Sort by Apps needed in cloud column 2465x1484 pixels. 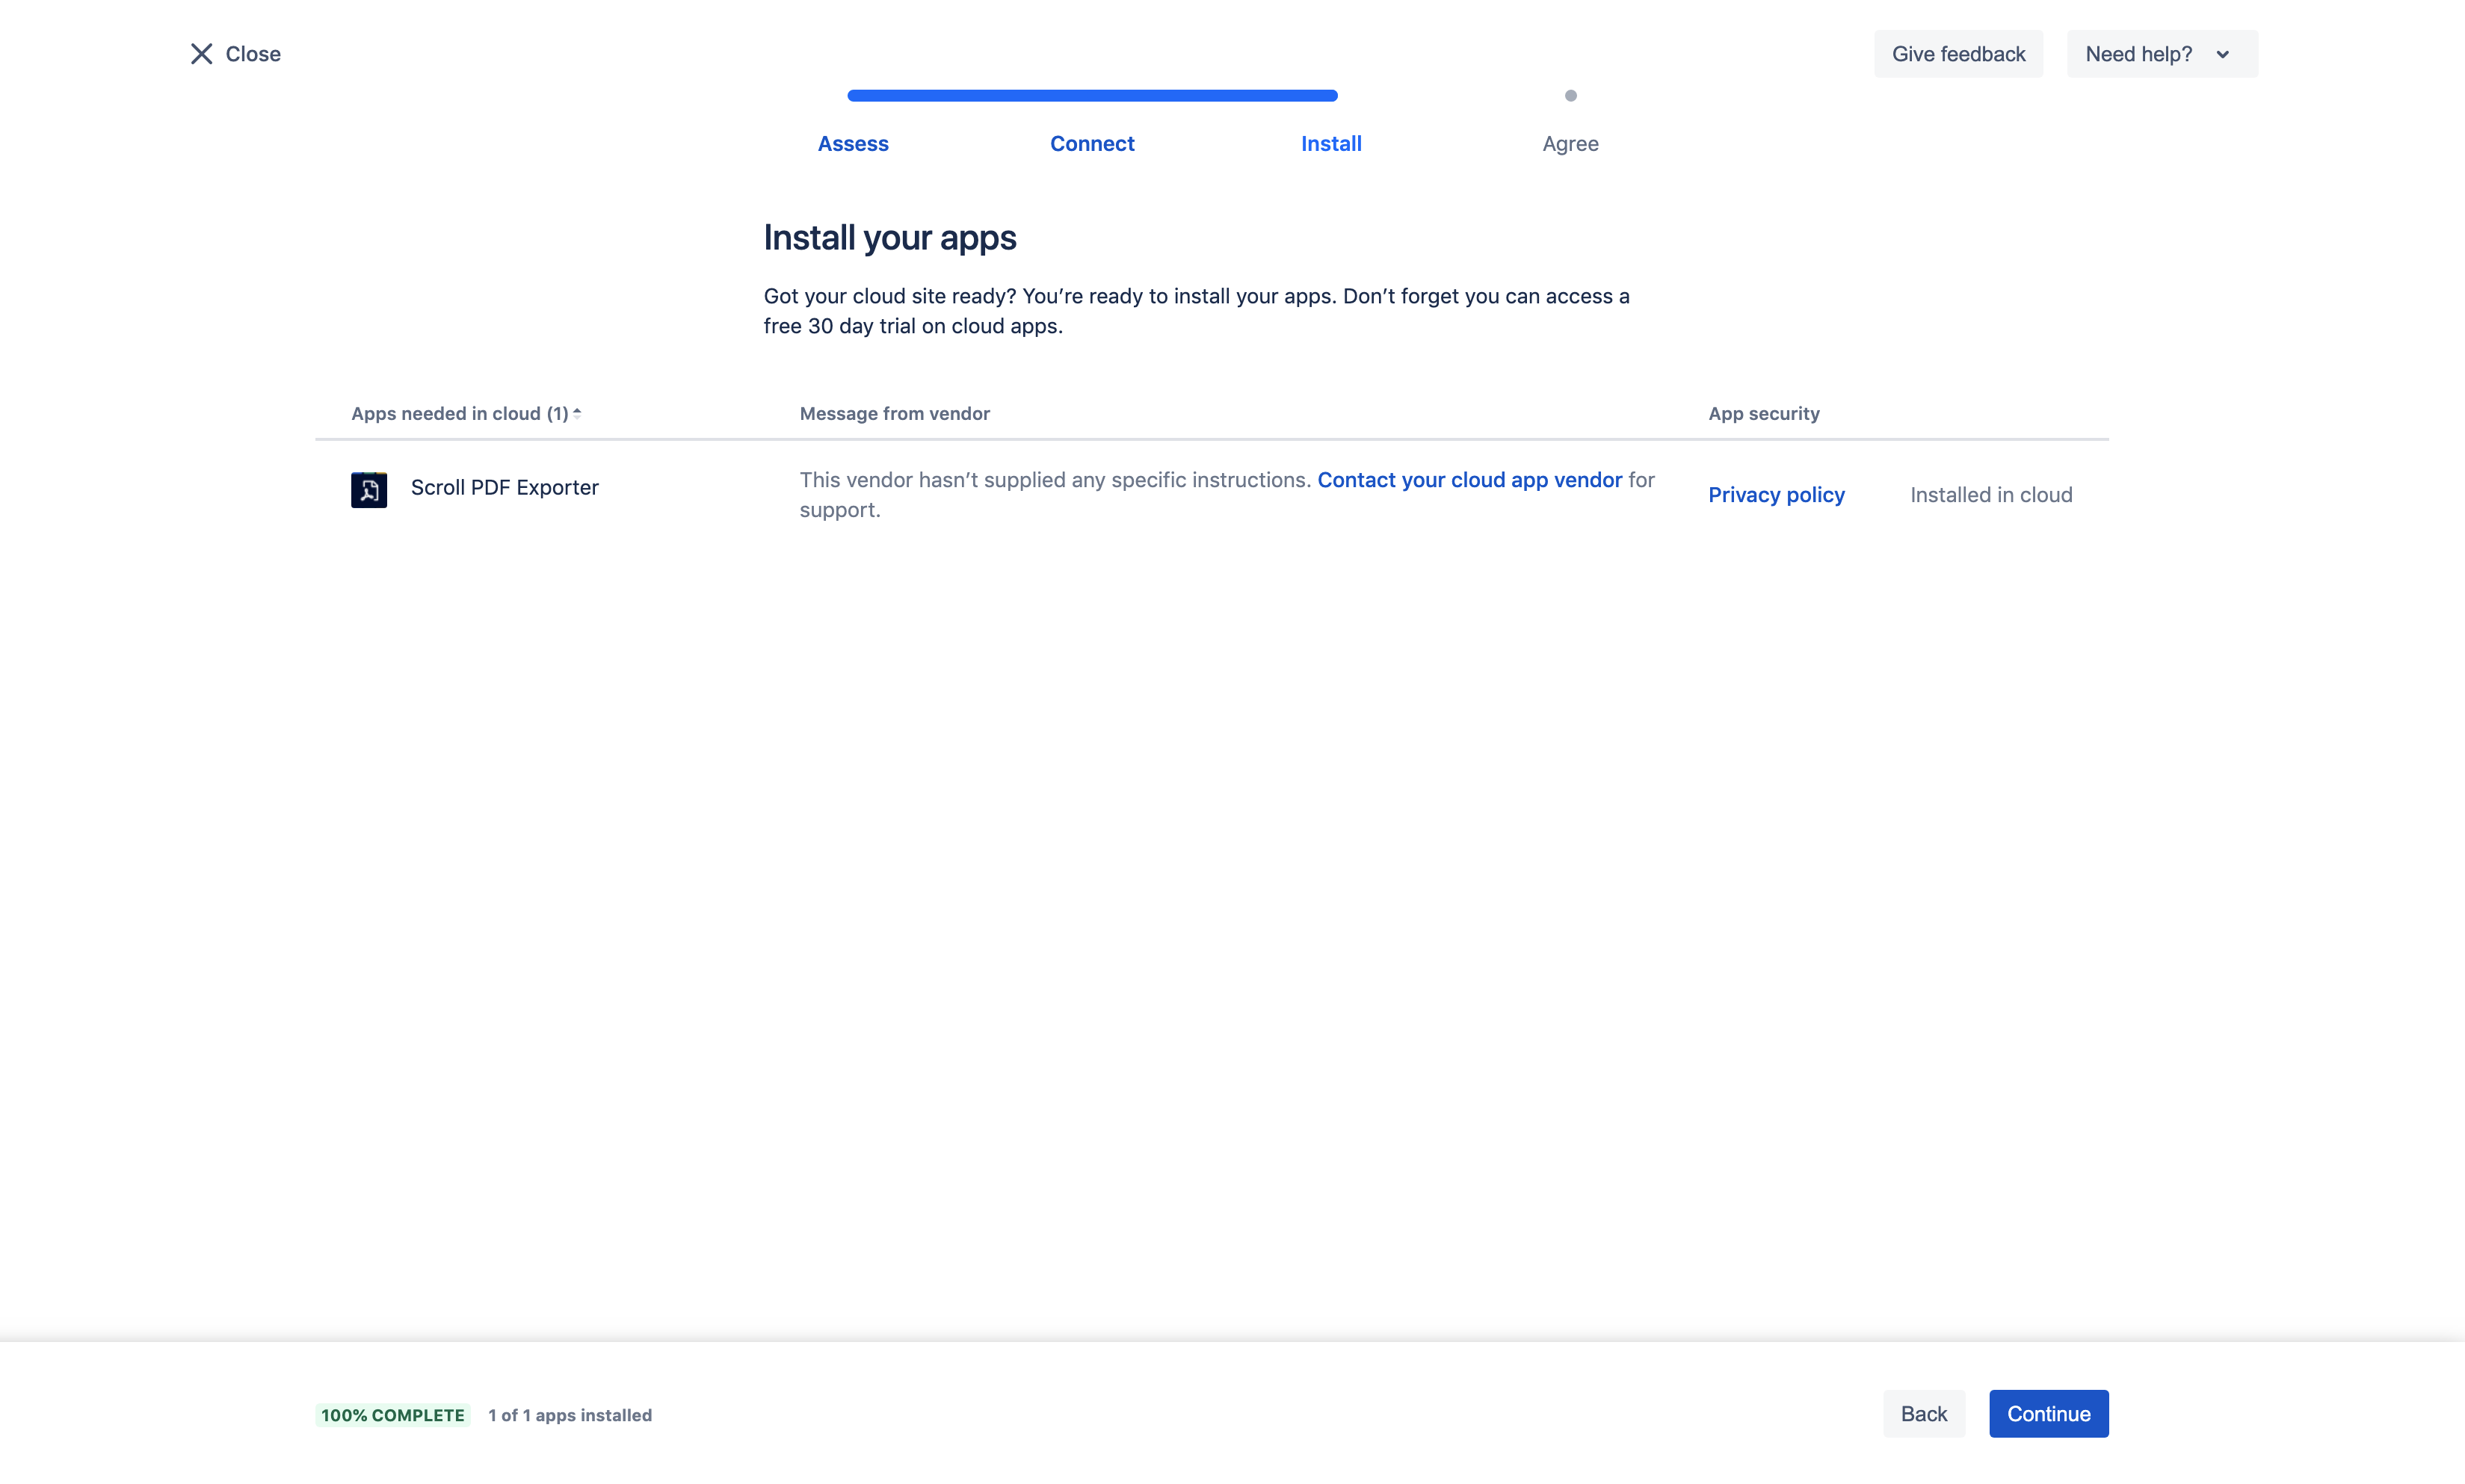[x=459, y=413]
